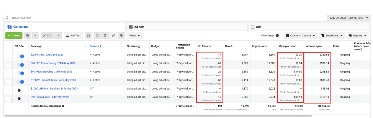Check the $99 Micro-Needling row checkbox

[x=8, y=73]
